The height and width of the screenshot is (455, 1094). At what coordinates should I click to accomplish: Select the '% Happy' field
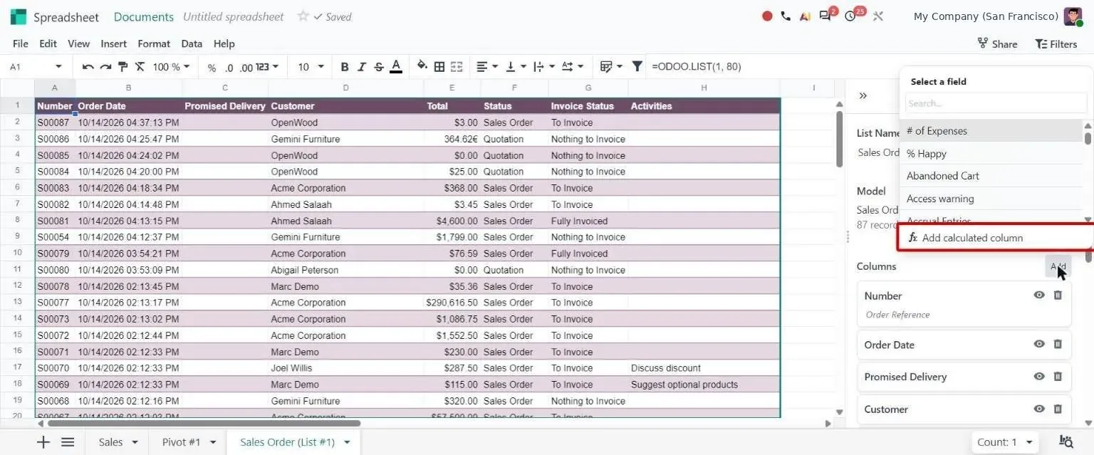(x=991, y=154)
